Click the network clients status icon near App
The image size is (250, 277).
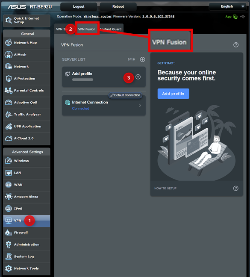(x=235, y=17)
